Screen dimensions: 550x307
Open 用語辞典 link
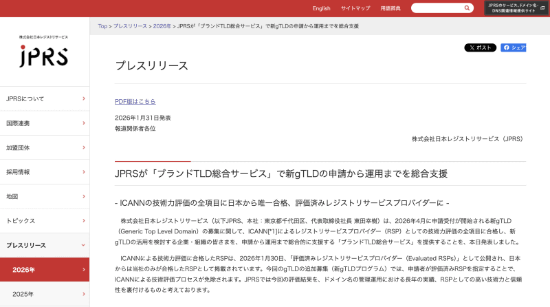point(390,8)
